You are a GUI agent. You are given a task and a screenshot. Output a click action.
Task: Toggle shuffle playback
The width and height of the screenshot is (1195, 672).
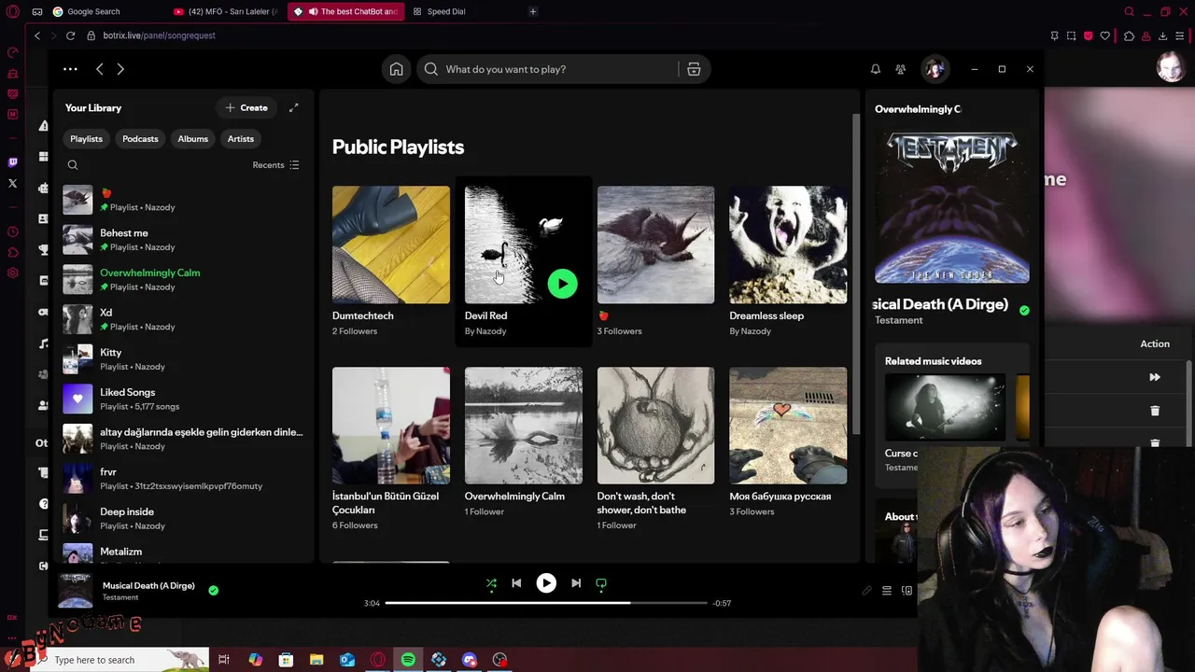[491, 583]
